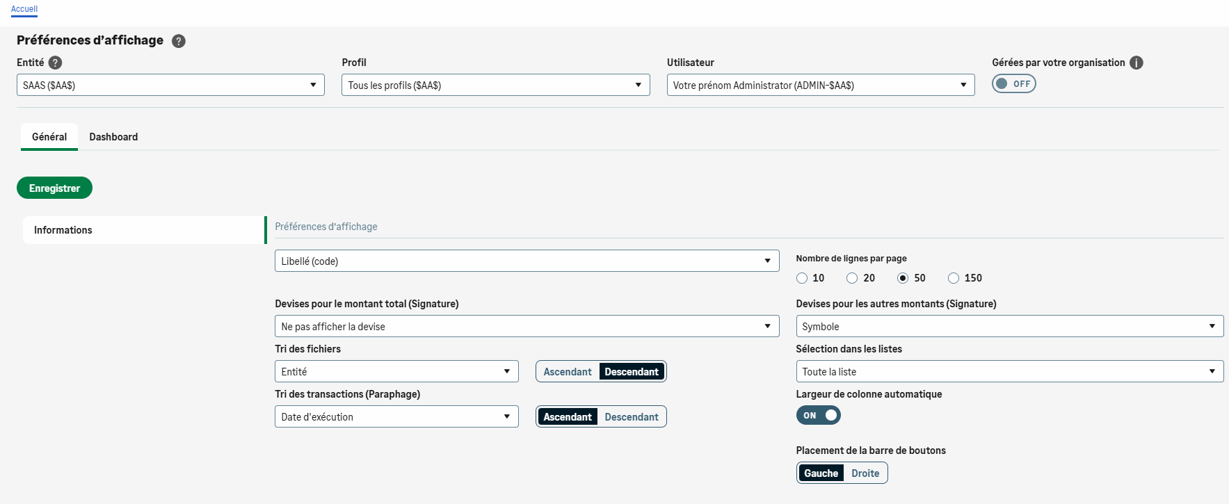
Task: Select Informations in the left panel
Action: click(143, 230)
